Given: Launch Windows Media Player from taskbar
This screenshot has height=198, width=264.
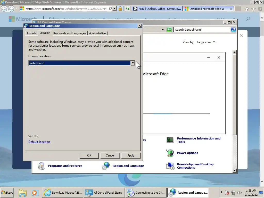Looking at the screenshot, I should tap(35, 193).
